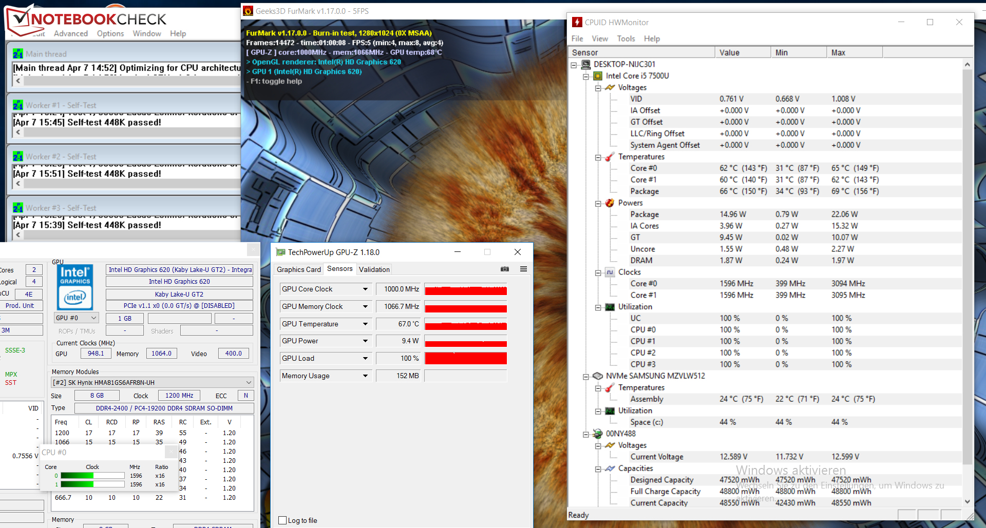The width and height of the screenshot is (986, 528).
Task: Open the GPU #0 selector dropdown
Action: pyautogui.click(x=77, y=318)
